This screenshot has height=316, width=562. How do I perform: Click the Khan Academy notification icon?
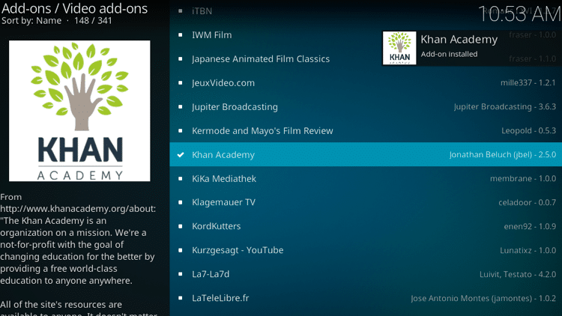coord(399,48)
